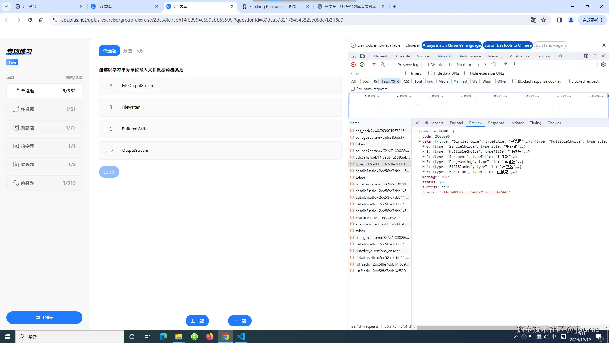Click Switch DevTools to Chinese
This screenshot has width=609, height=343.
[x=507, y=45]
